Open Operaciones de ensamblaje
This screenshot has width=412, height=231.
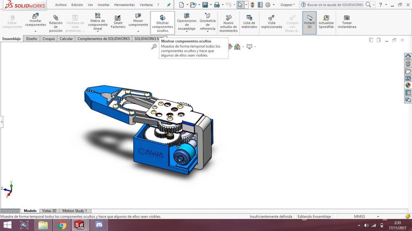187,22
